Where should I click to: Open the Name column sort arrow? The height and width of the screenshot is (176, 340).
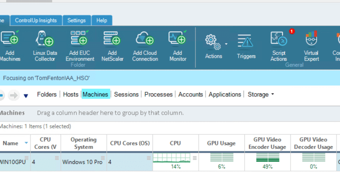click(x=26, y=143)
